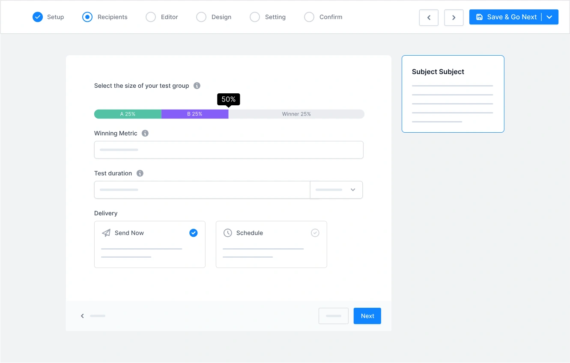
Task: Click the paper plane Send Now icon
Action: coord(106,233)
